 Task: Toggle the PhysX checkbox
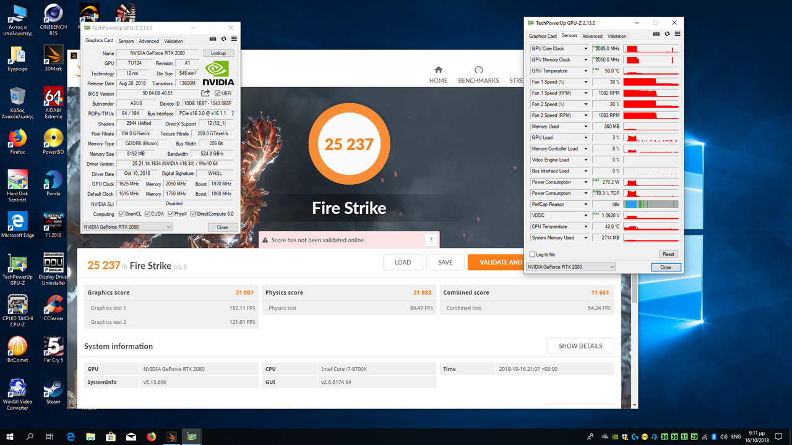(x=171, y=214)
